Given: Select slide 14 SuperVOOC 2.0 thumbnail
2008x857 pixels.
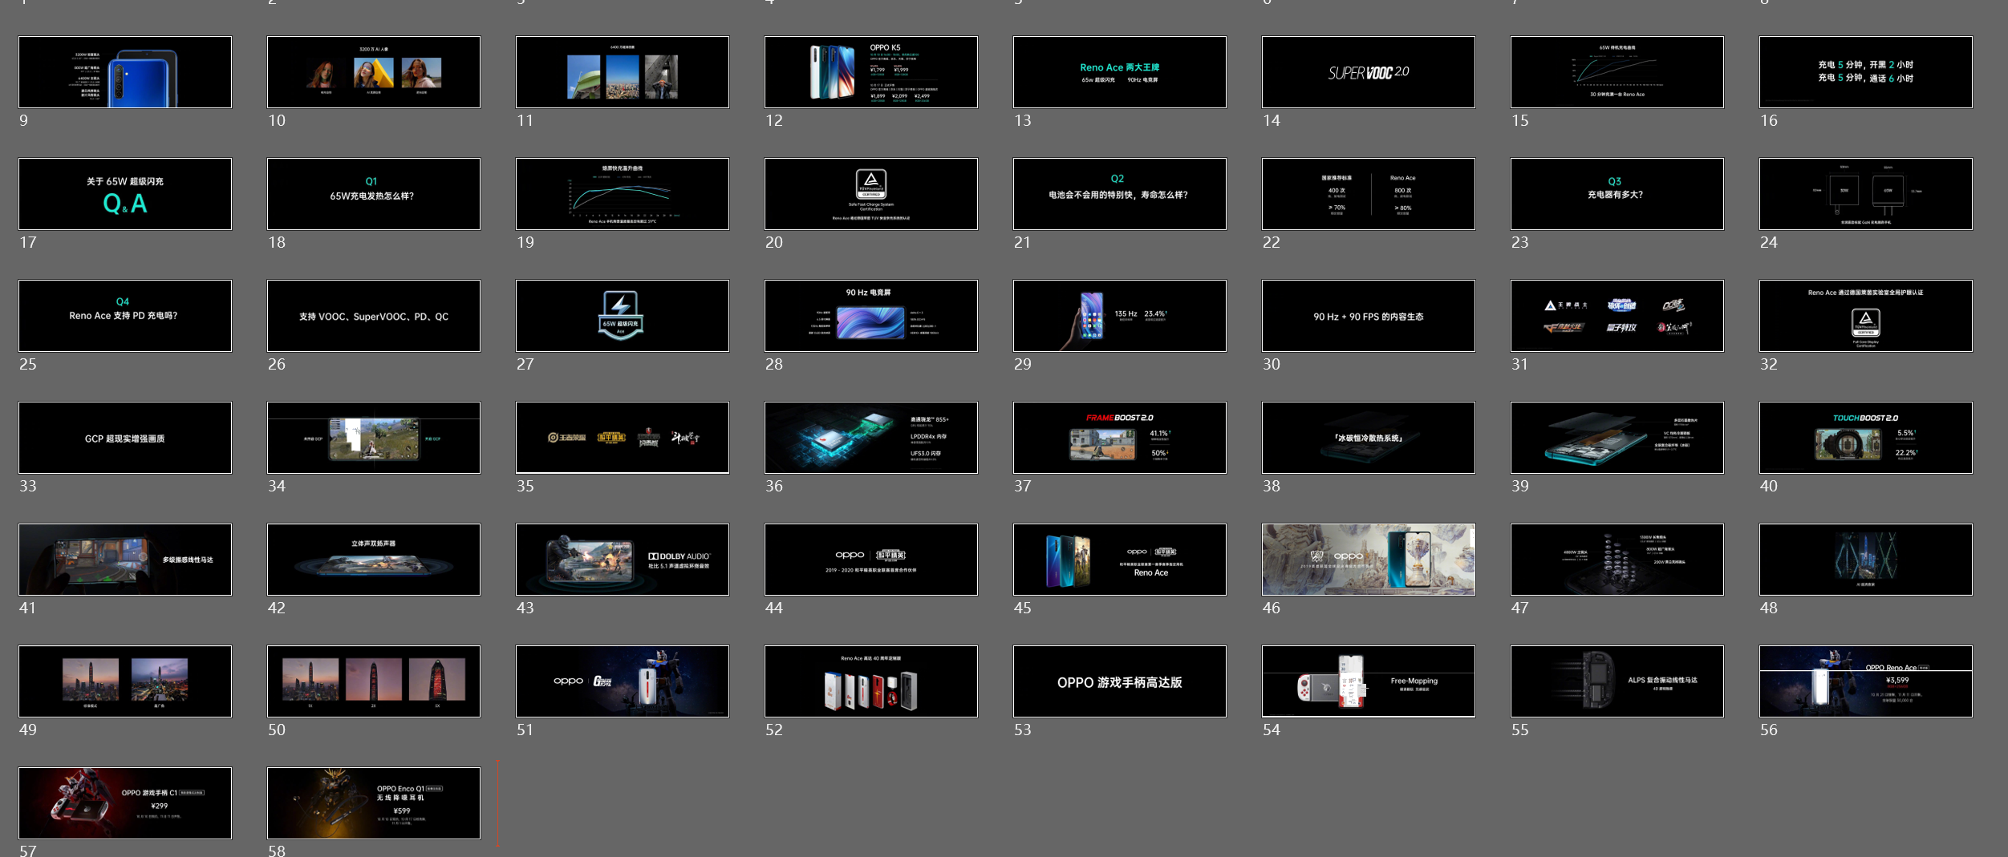Looking at the screenshot, I should [1369, 72].
